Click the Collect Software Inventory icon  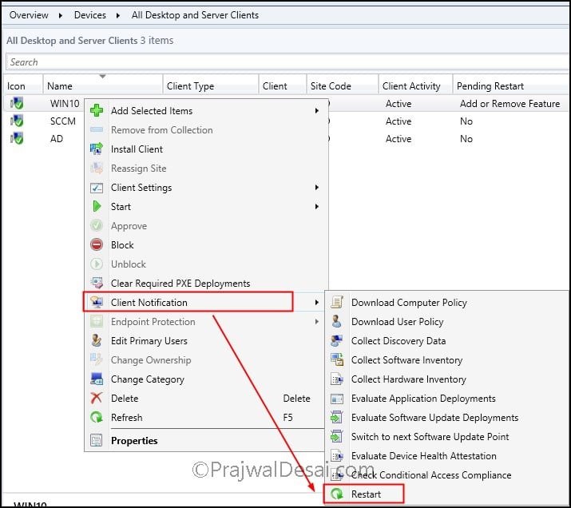point(337,359)
